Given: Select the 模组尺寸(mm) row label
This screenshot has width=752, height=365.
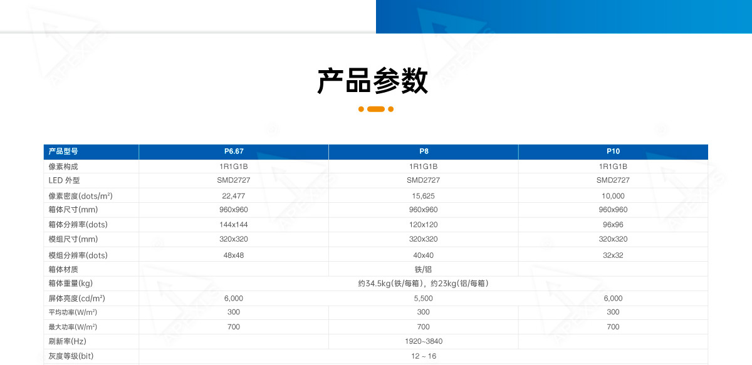Looking at the screenshot, I should click(73, 239).
